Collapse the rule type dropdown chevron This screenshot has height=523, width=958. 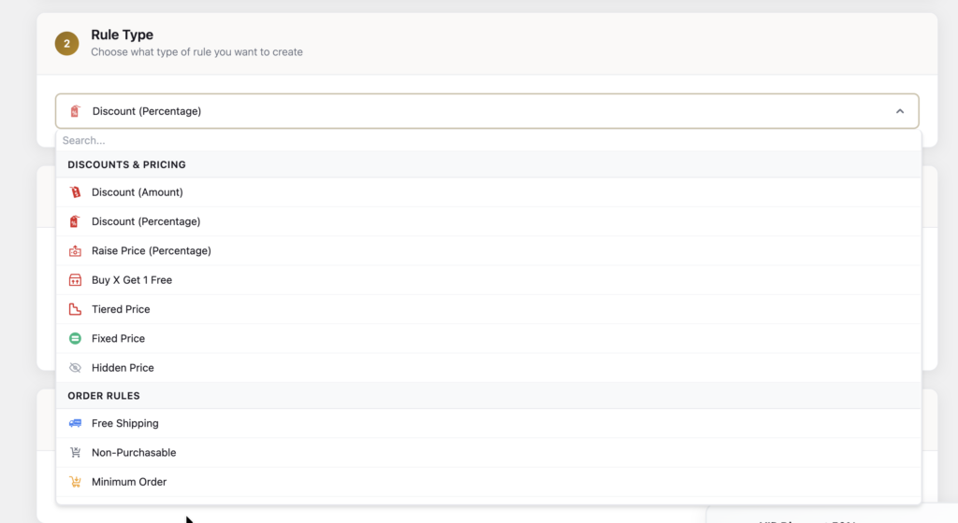pos(899,111)
